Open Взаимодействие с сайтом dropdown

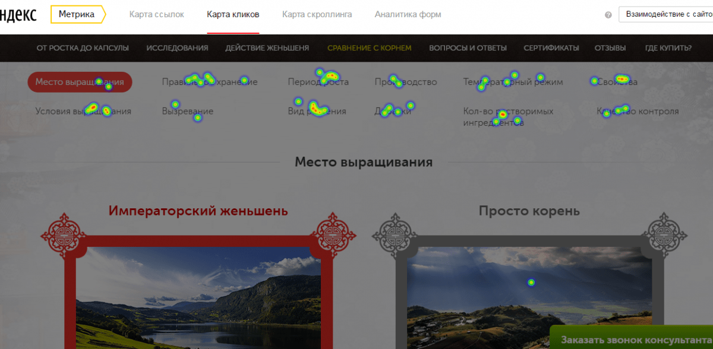[666, 14]
